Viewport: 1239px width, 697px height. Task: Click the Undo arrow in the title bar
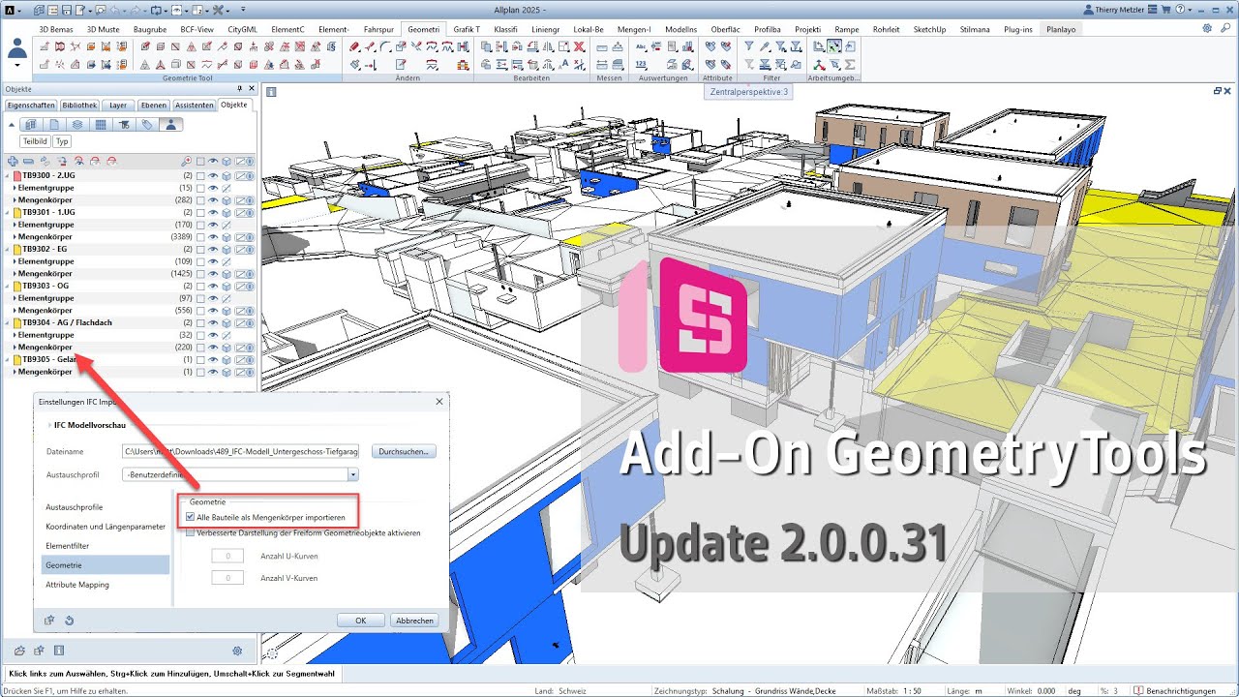[x=115, y=10]
